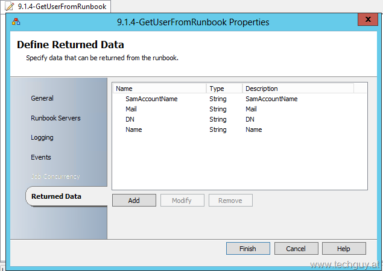Select the SamAccountName row
Screen dimensions: 383x271
[x=239, y=99]
